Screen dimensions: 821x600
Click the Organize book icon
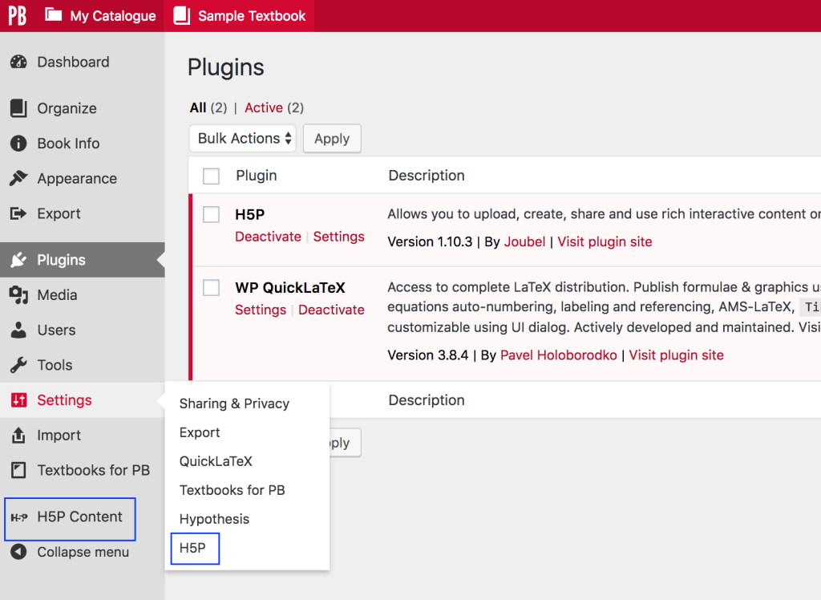point(18,108)
